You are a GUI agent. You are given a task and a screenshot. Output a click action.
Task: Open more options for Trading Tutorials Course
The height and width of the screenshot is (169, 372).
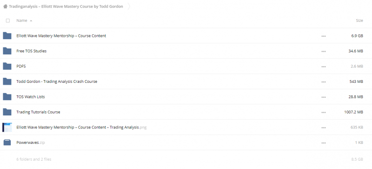323,112
